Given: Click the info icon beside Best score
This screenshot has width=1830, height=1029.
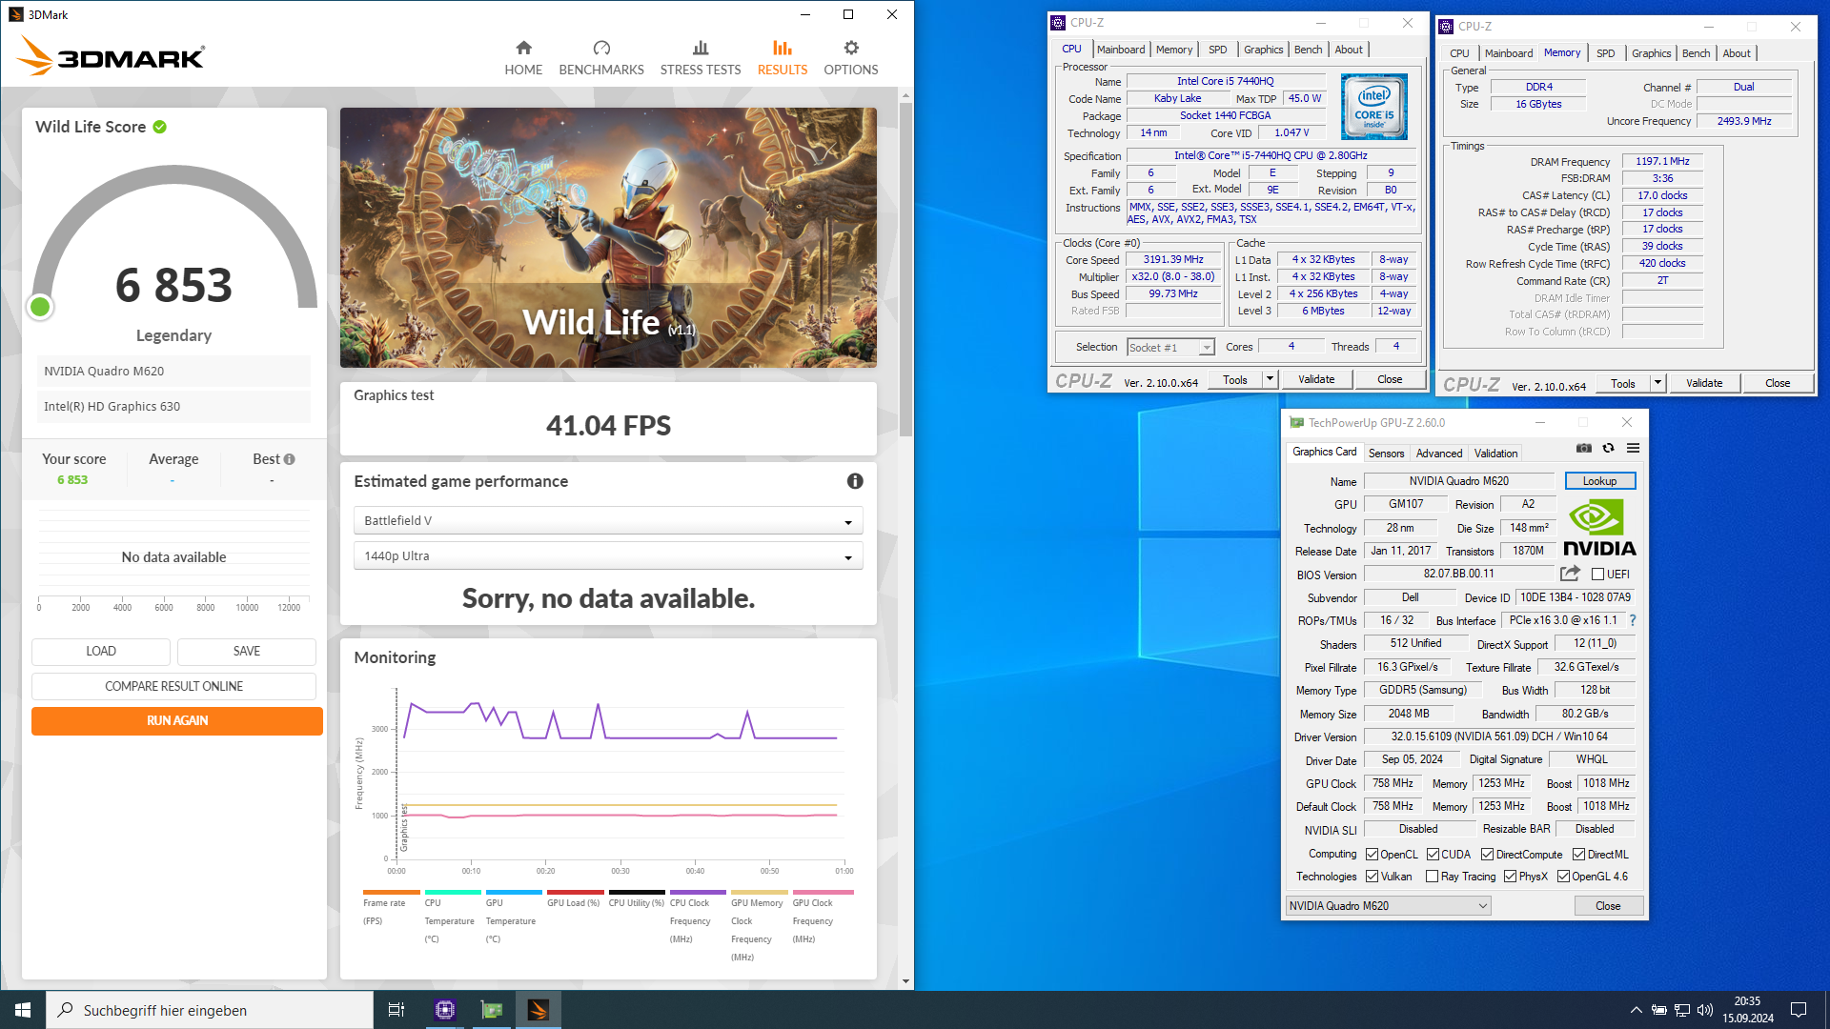Looking at the screenshot, I should pos(290,459).
